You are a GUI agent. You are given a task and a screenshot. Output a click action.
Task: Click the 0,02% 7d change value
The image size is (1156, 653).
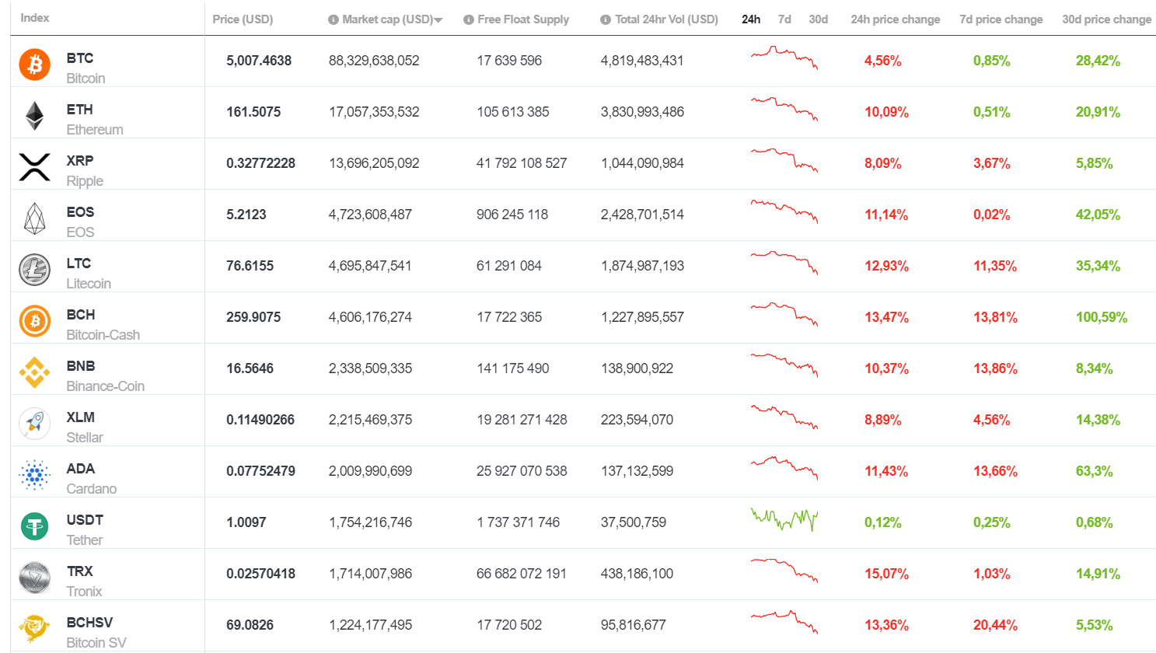coord(992,215)
